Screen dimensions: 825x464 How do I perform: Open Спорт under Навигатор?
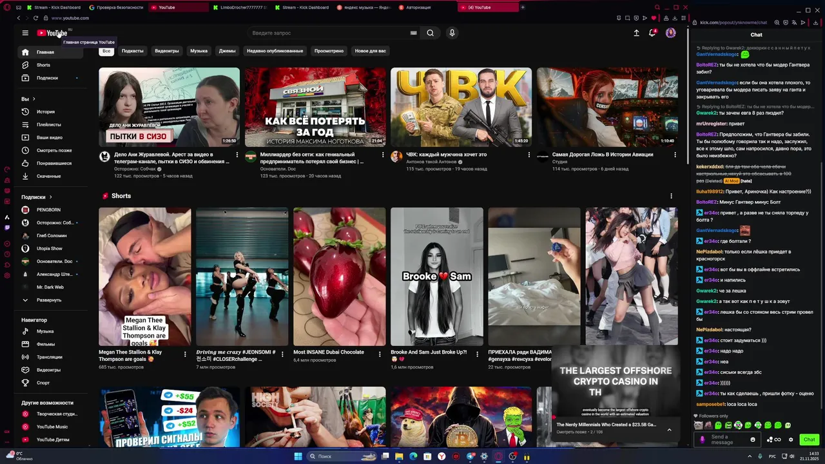point(50,383)
